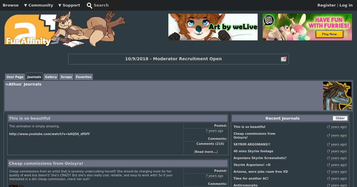
Task: Open 'Skyrim Argonians! =D' journal
Action: point(252,165)
